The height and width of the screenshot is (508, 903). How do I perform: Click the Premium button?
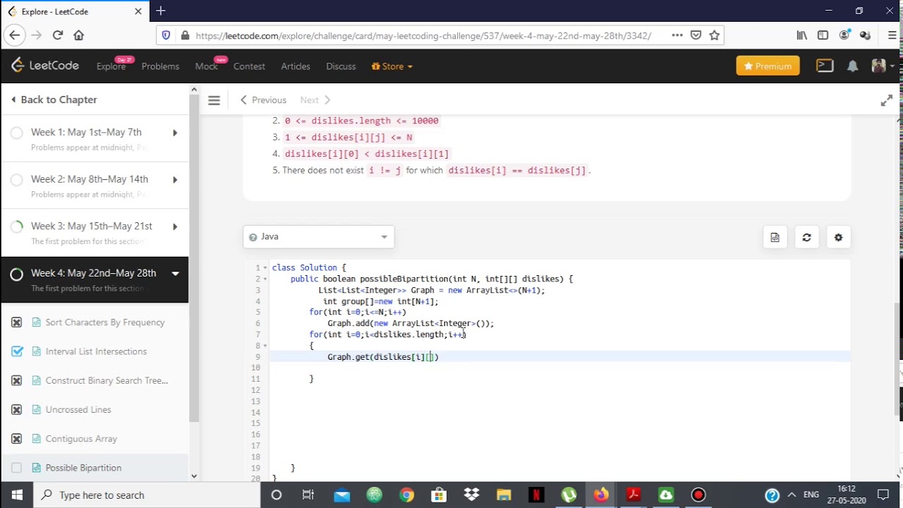tap(768, 66)
